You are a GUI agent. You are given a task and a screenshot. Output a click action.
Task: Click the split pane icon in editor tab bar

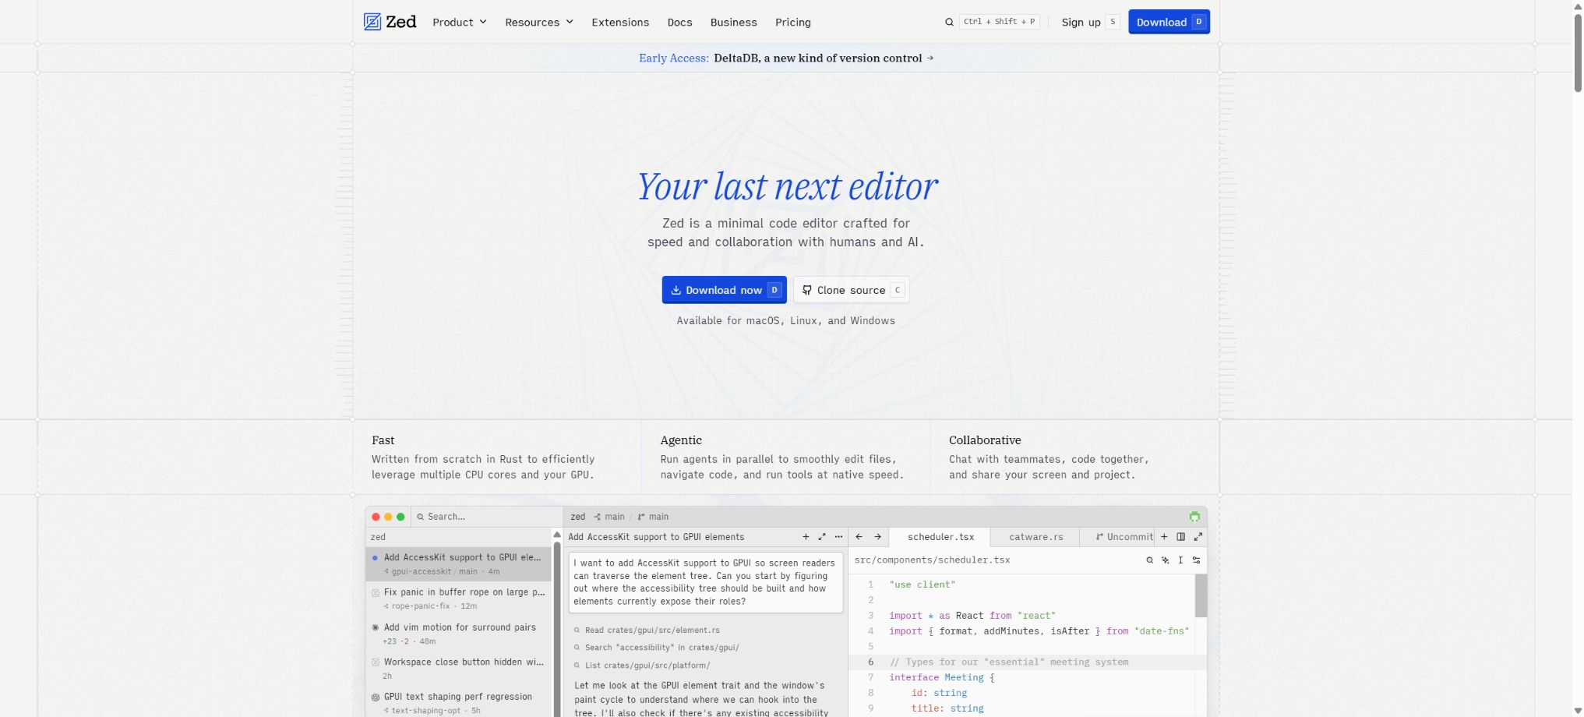1181,537
